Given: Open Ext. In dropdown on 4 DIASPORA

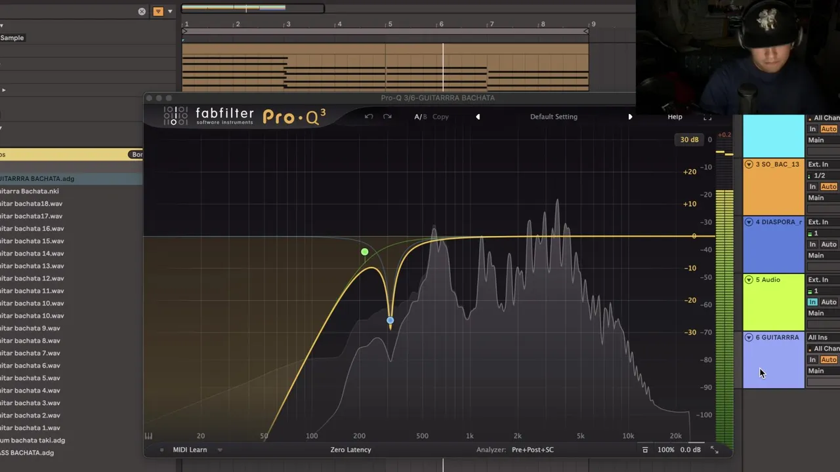Looking at the screenshot, I should [x=823, y=222].
